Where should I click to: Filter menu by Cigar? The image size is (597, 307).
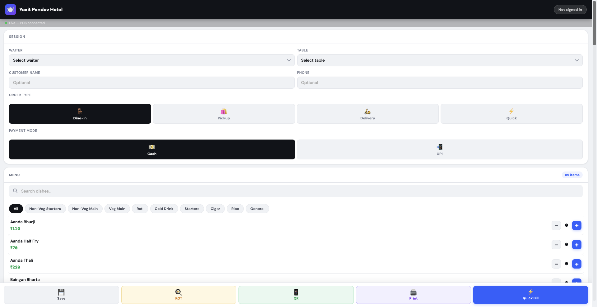click(215, 209)
